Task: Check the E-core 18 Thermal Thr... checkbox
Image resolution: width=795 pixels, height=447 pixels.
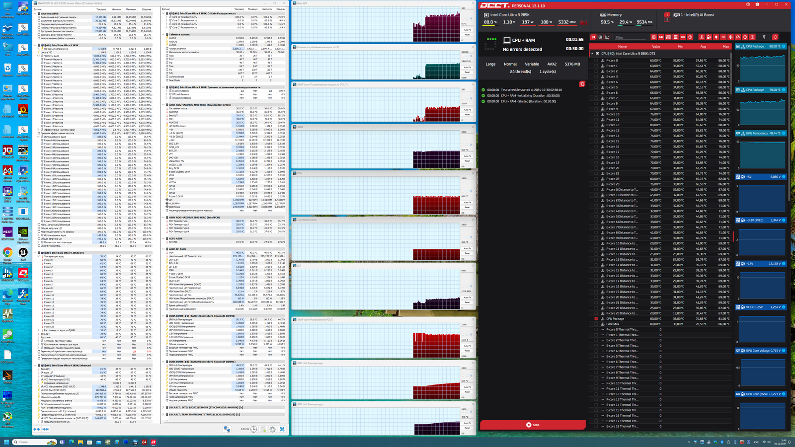Action: pyautogui.click(x=596, y=426)
